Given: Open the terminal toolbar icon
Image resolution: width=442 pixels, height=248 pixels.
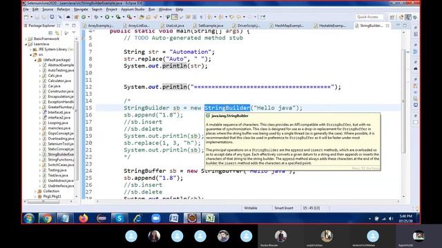Looking at the screenshot, I should coord(52,17).
